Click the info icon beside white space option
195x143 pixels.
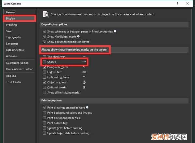pos(115,32)
